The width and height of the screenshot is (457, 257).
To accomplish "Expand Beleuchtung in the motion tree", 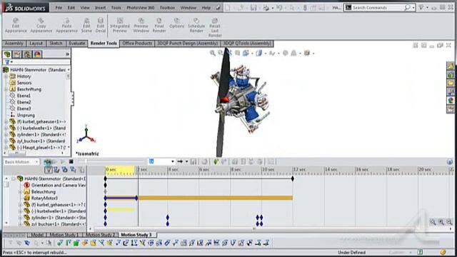I will coord(20,192).
